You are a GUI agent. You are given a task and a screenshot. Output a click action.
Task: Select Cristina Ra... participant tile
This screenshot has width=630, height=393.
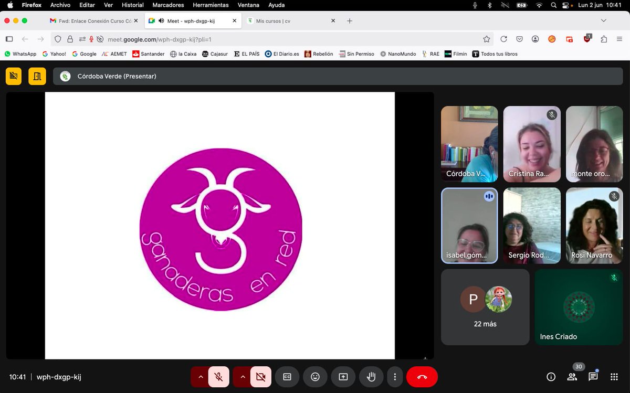point(532,144)
